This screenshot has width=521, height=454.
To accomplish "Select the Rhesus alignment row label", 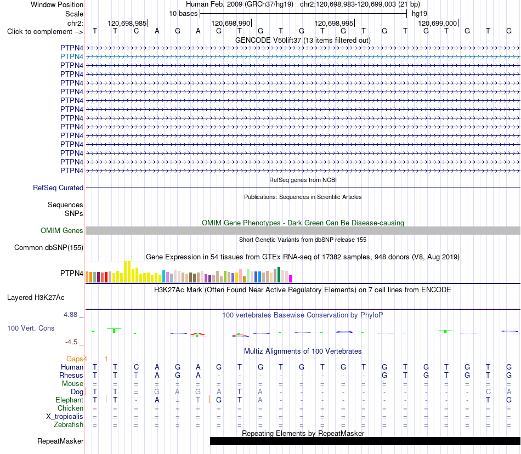I will tap(71, 375).
